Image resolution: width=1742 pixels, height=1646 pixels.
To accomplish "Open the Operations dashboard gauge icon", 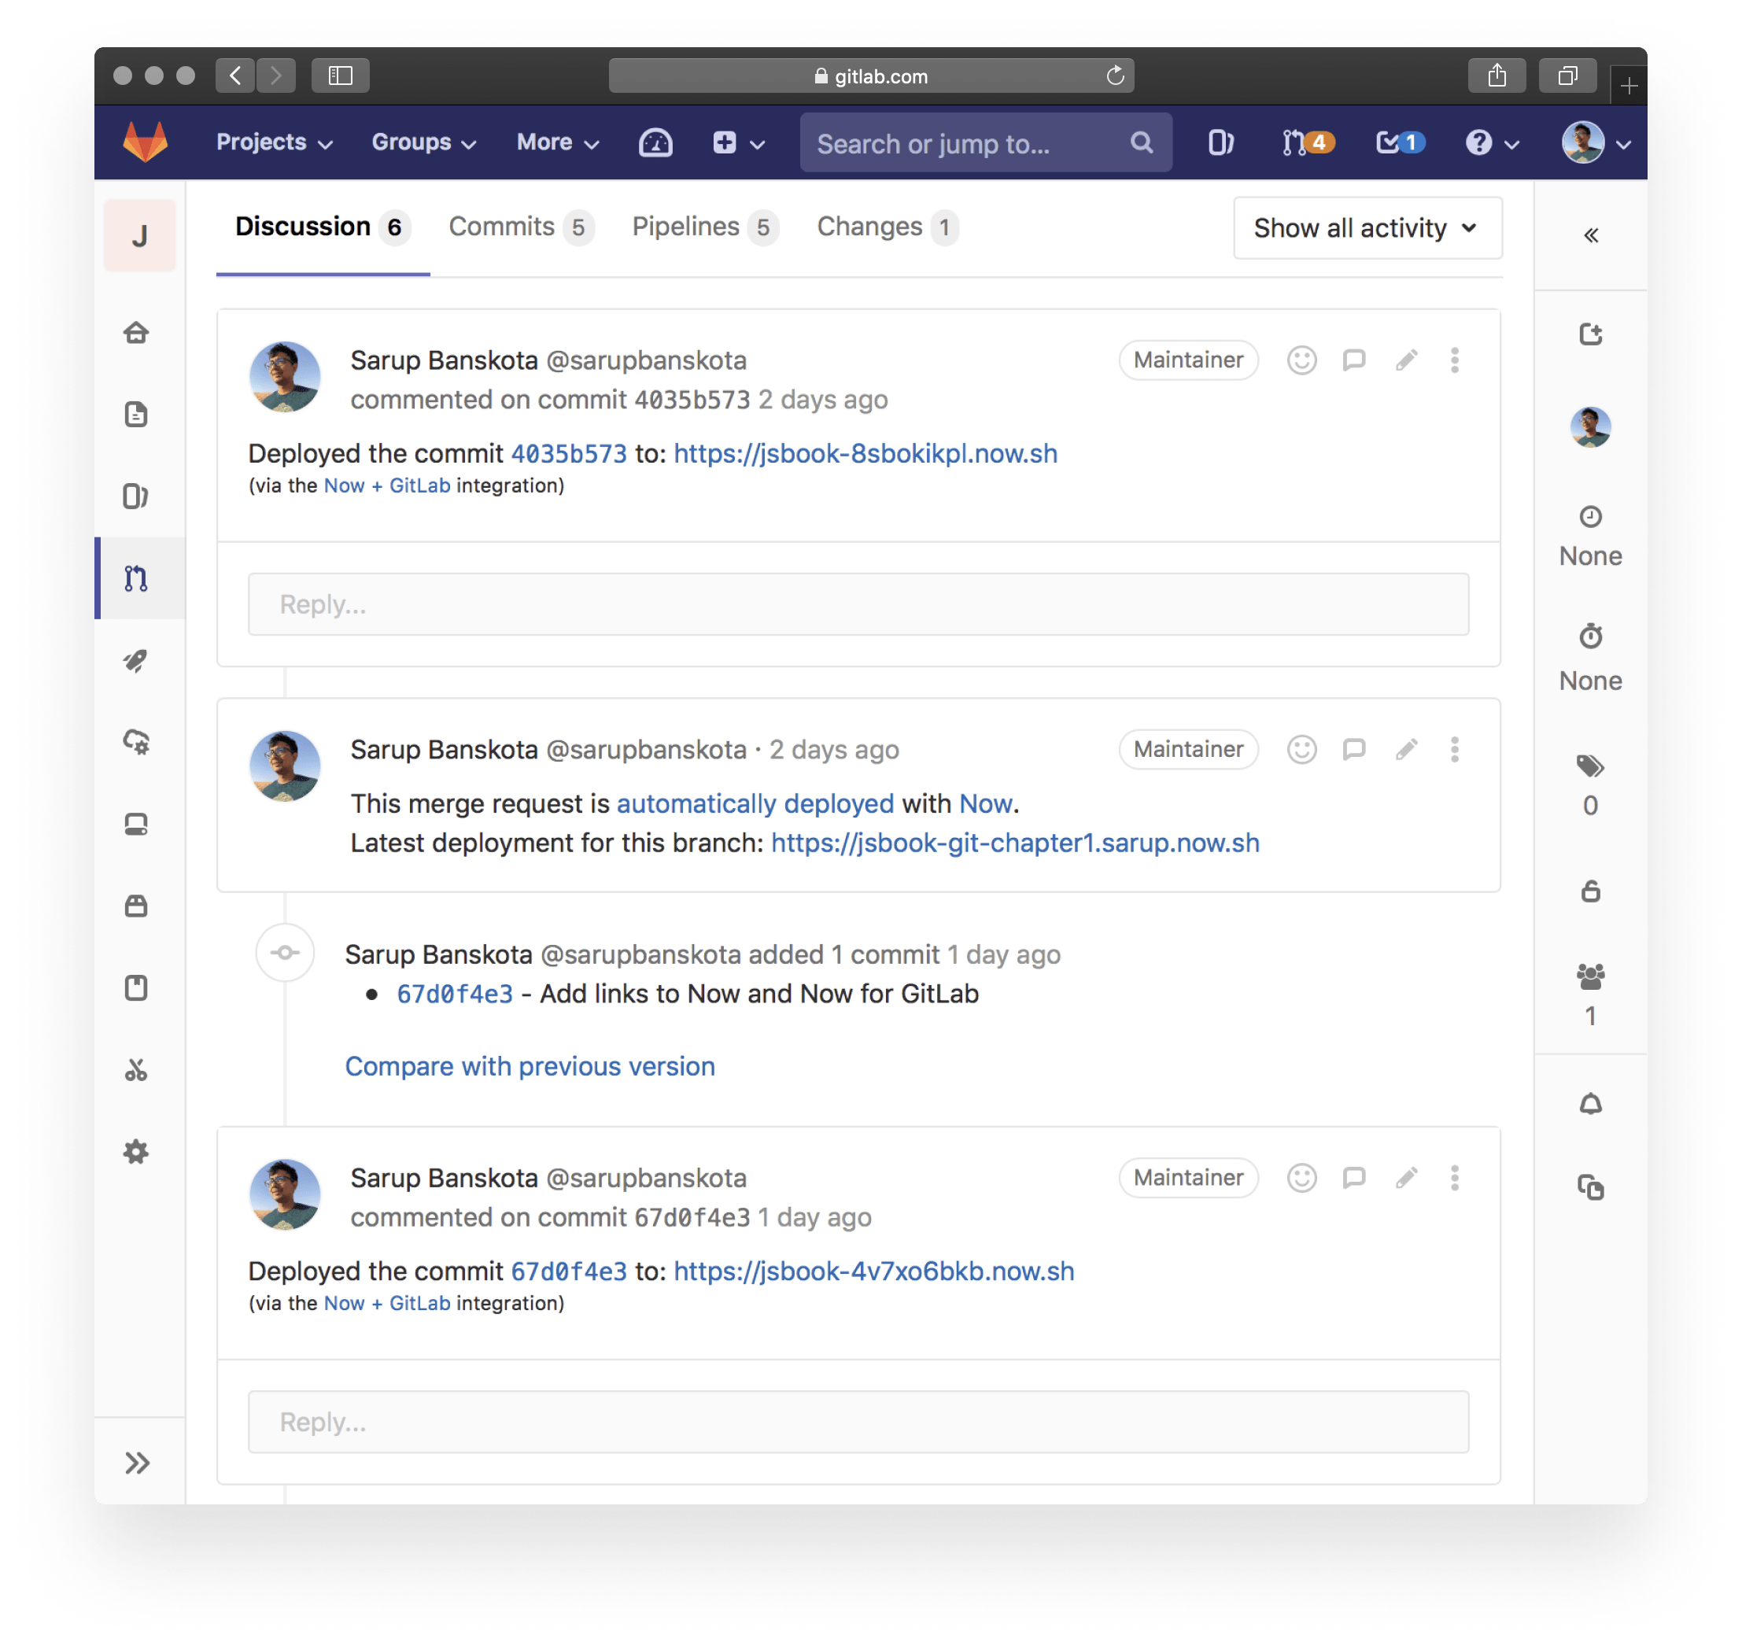I will [x=655, y=142].
